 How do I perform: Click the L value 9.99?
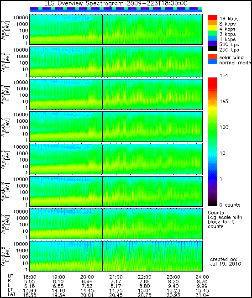click(202, 286)
